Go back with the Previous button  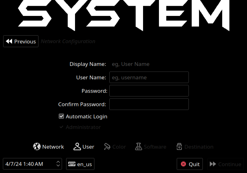21,41
